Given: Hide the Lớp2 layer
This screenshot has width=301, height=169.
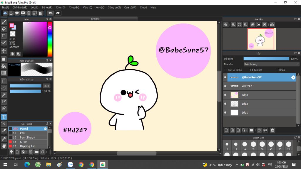Looking at the screenshot, I should point(225,104).
